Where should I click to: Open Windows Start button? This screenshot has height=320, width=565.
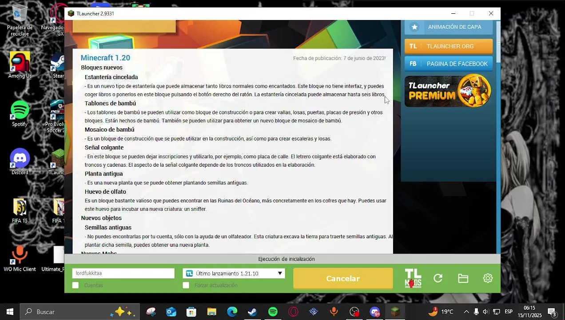(10, 312)
